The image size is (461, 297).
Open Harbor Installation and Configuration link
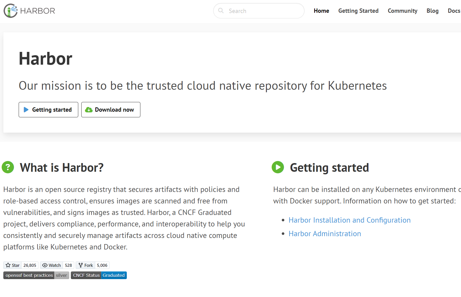[350, 220]
